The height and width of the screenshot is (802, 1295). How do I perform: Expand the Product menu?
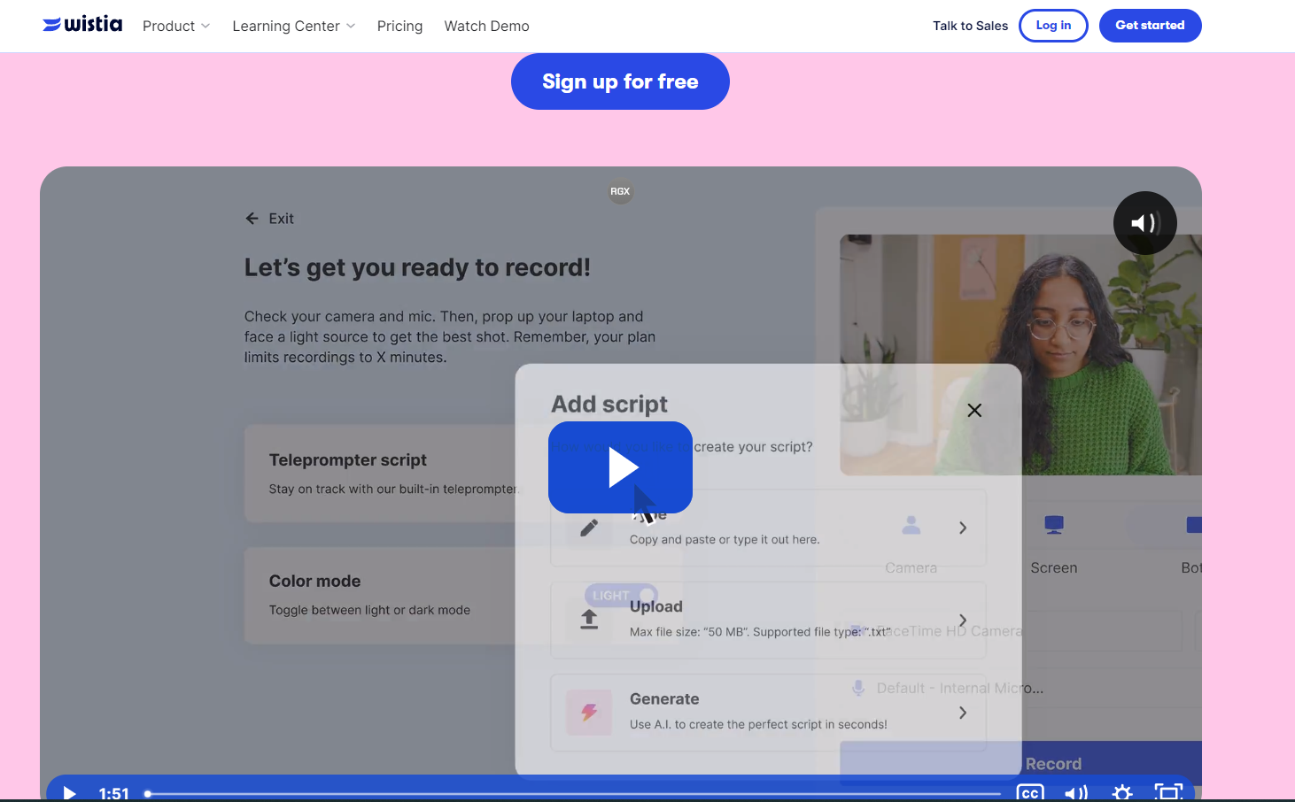click(x=176, y=27)
